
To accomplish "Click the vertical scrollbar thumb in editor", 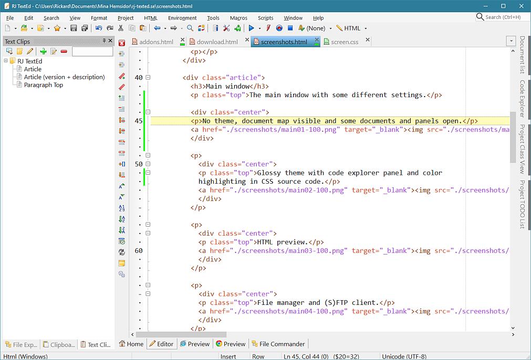I will pos(513,137).
